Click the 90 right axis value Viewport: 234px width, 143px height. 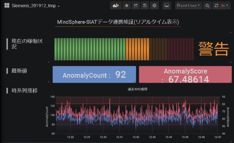point(223,97)
